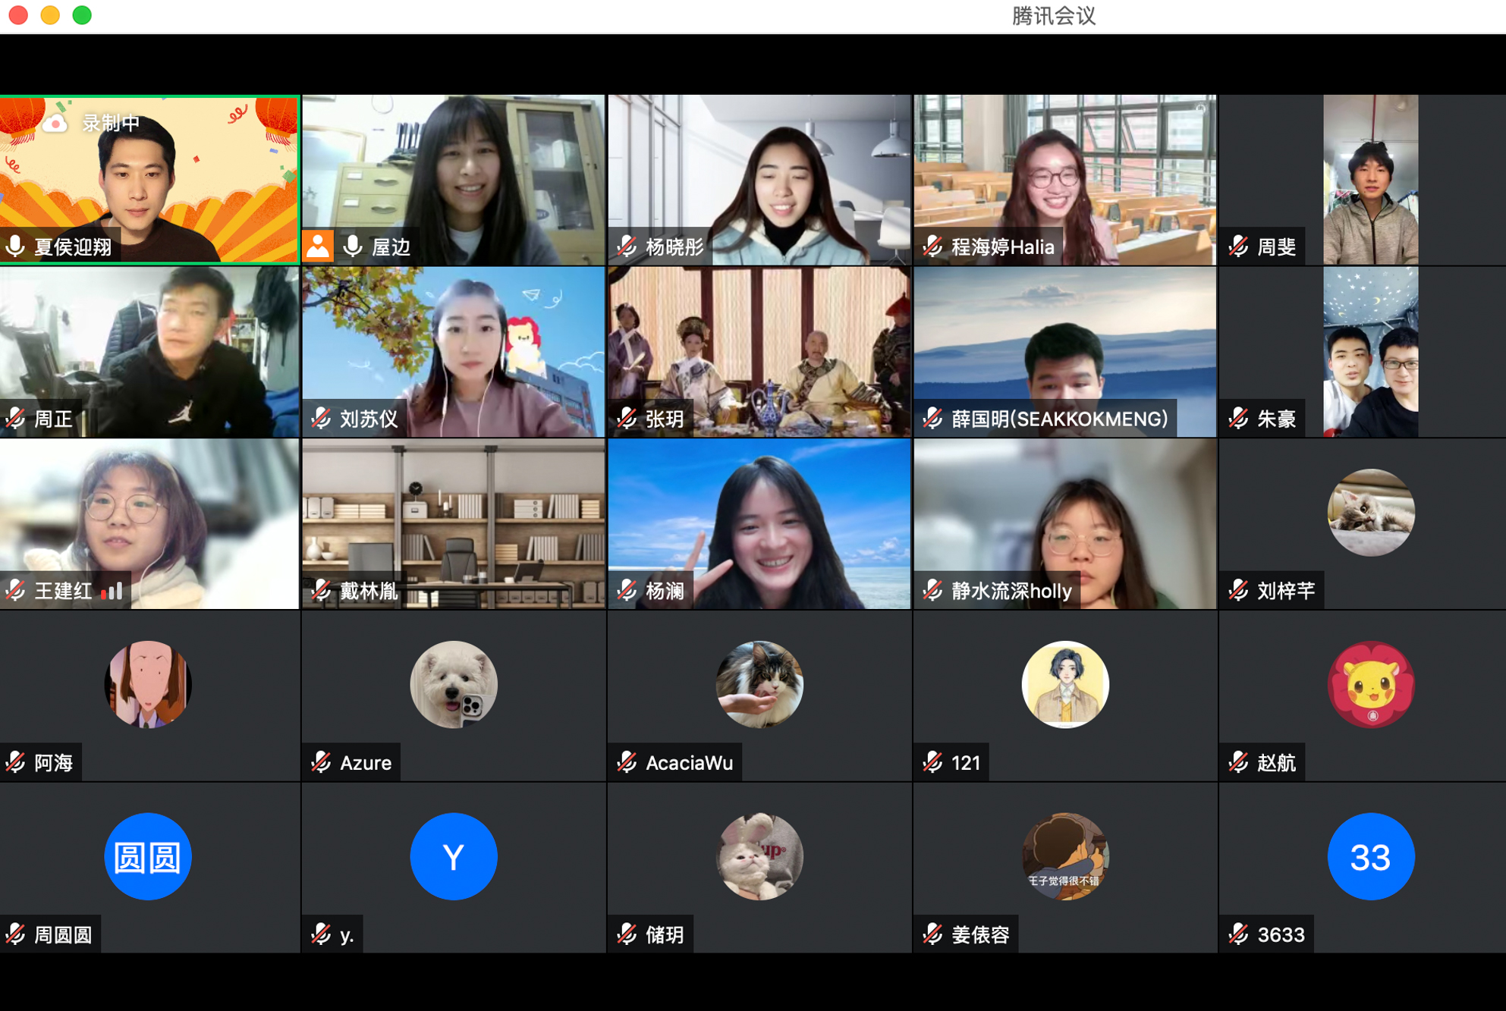Click muted mic icon next to Azure

point(321,762)
